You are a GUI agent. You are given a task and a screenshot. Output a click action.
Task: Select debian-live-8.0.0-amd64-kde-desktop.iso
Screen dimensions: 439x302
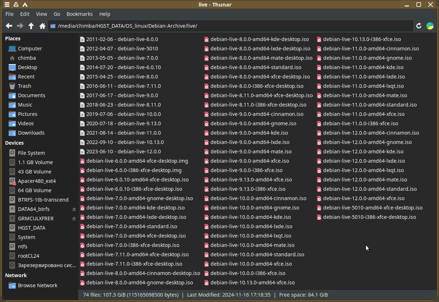[257, 39]
